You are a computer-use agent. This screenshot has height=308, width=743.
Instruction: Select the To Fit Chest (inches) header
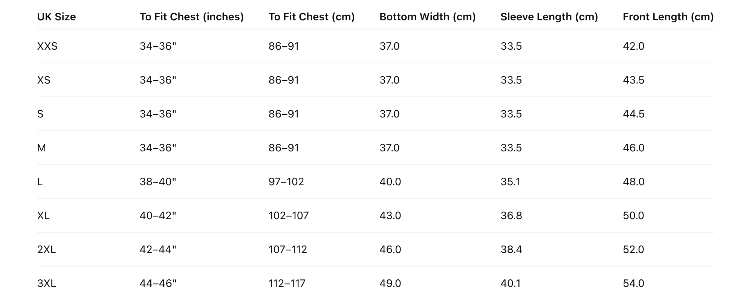tap(191, 17)
